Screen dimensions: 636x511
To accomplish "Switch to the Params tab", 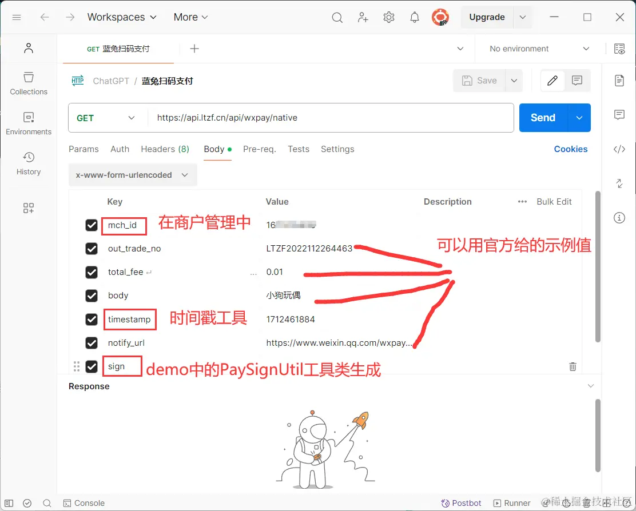I will [84, 149].
